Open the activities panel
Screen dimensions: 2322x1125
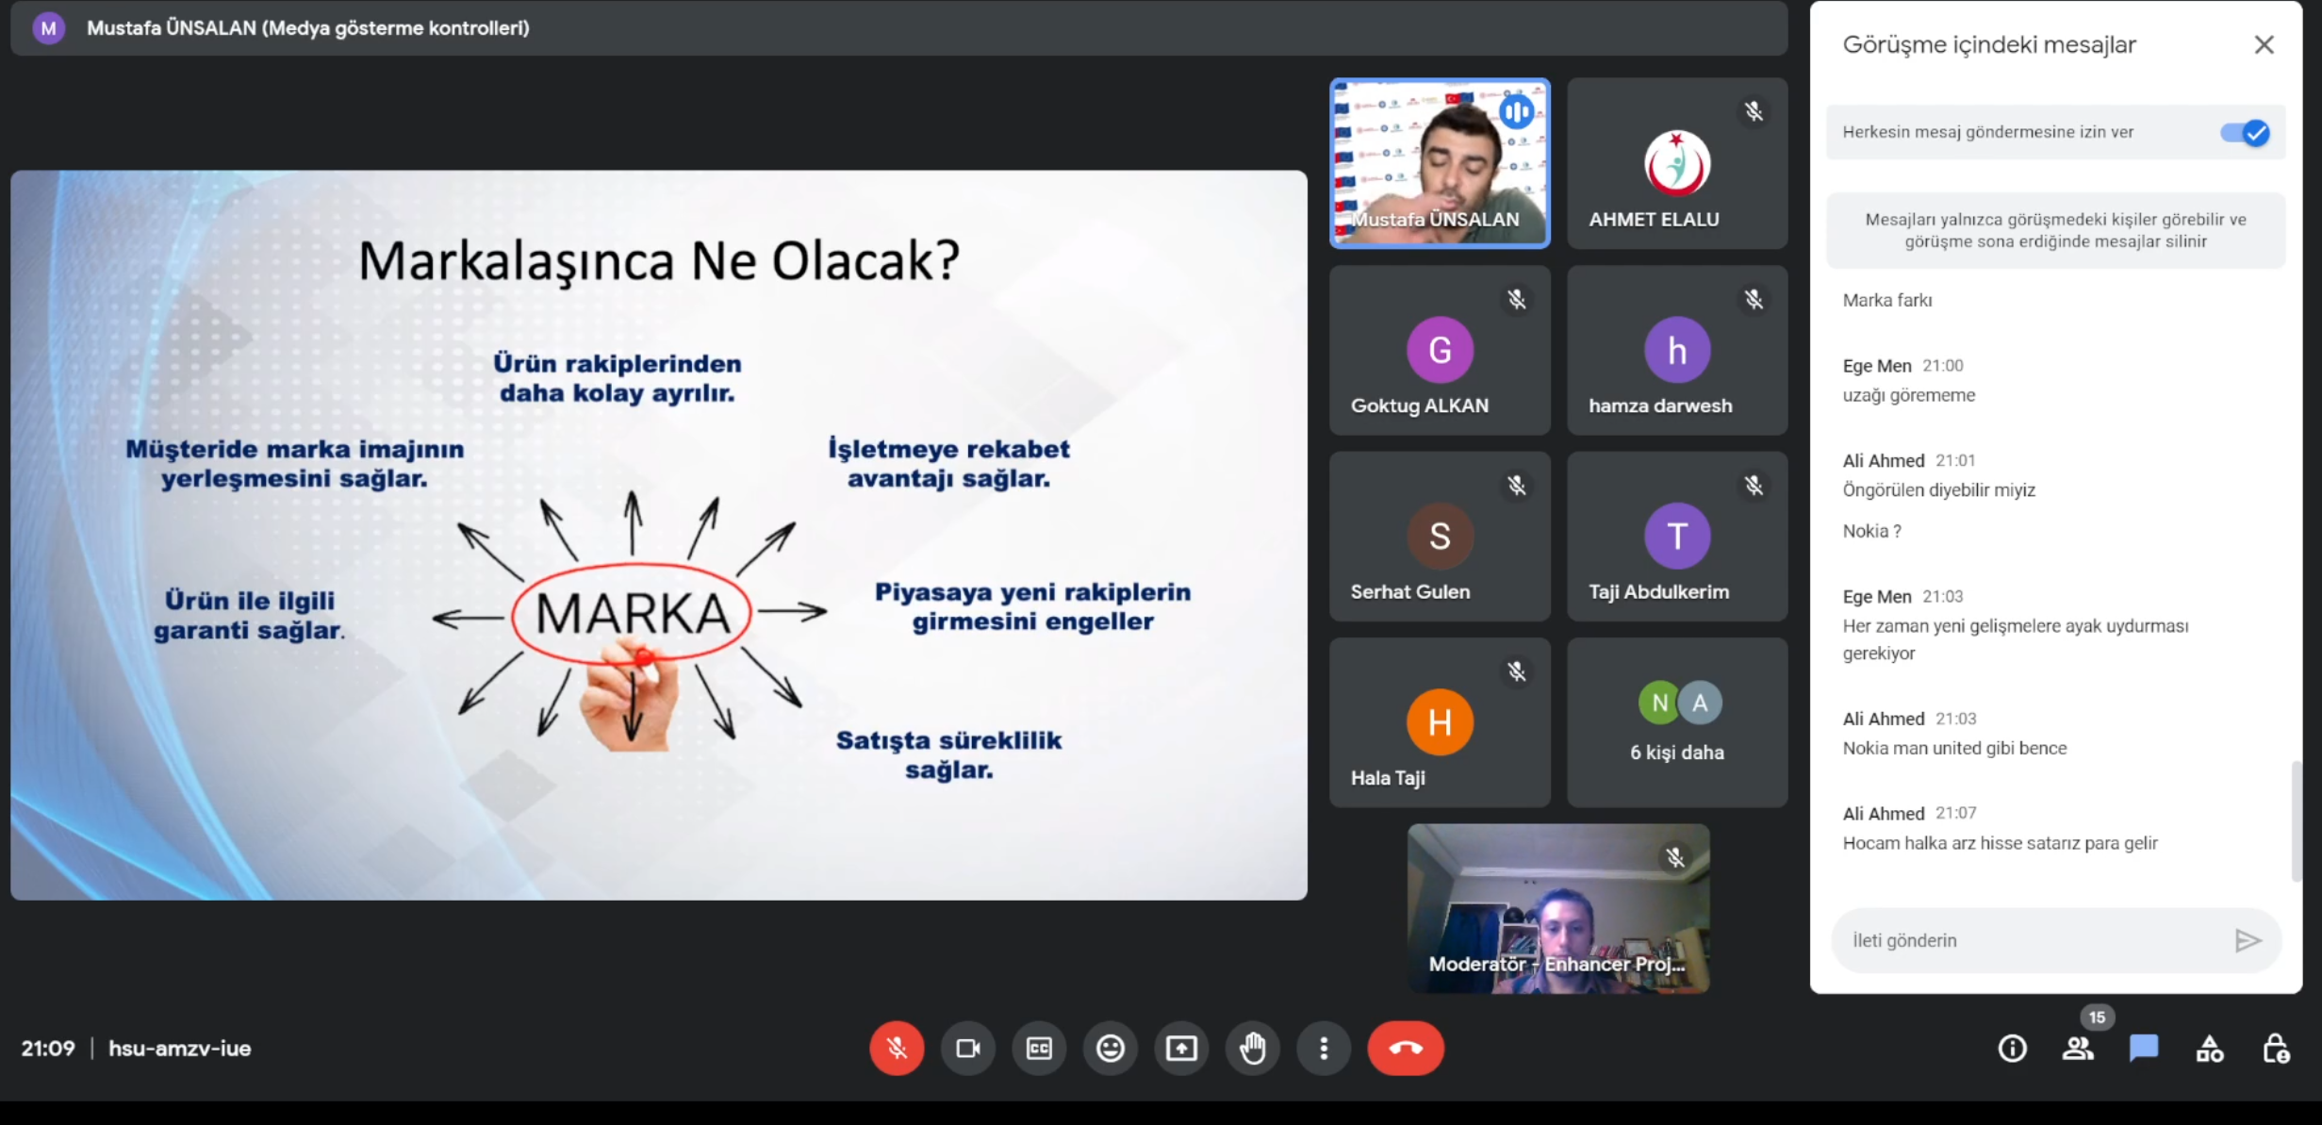click(2210, 1048)
